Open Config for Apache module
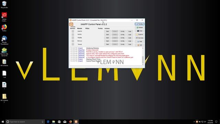The width and height of the screenshot is (220, 124). point(122,31)
